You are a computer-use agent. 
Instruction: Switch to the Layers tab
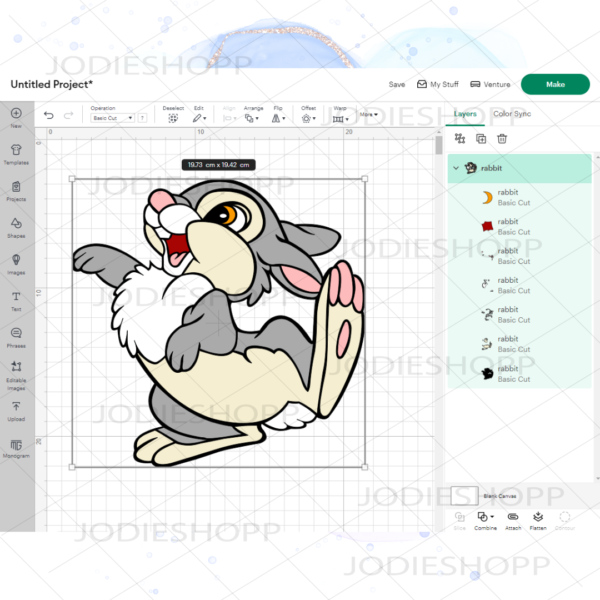(465, 114)
